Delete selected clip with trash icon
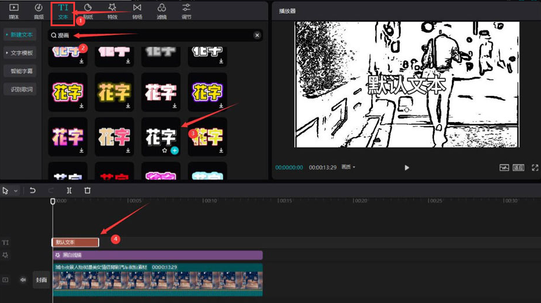The image size is (541, 303). tap(87, 190)
